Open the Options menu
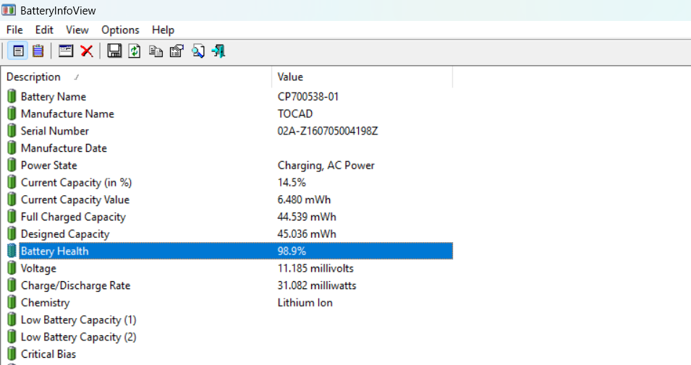 pyautogui.click(x=120, y=30)
